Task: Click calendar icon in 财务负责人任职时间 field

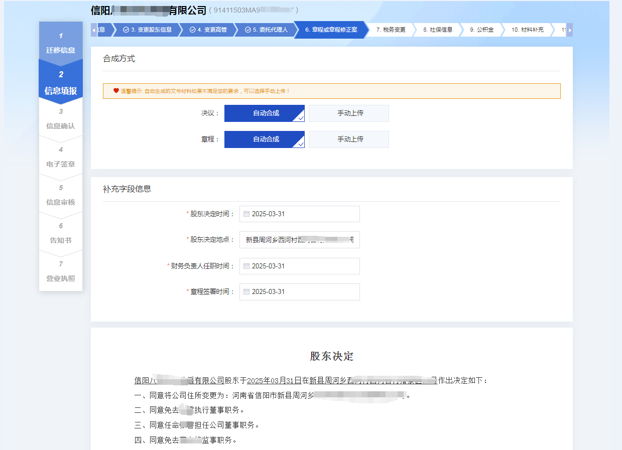Action: 246,266
